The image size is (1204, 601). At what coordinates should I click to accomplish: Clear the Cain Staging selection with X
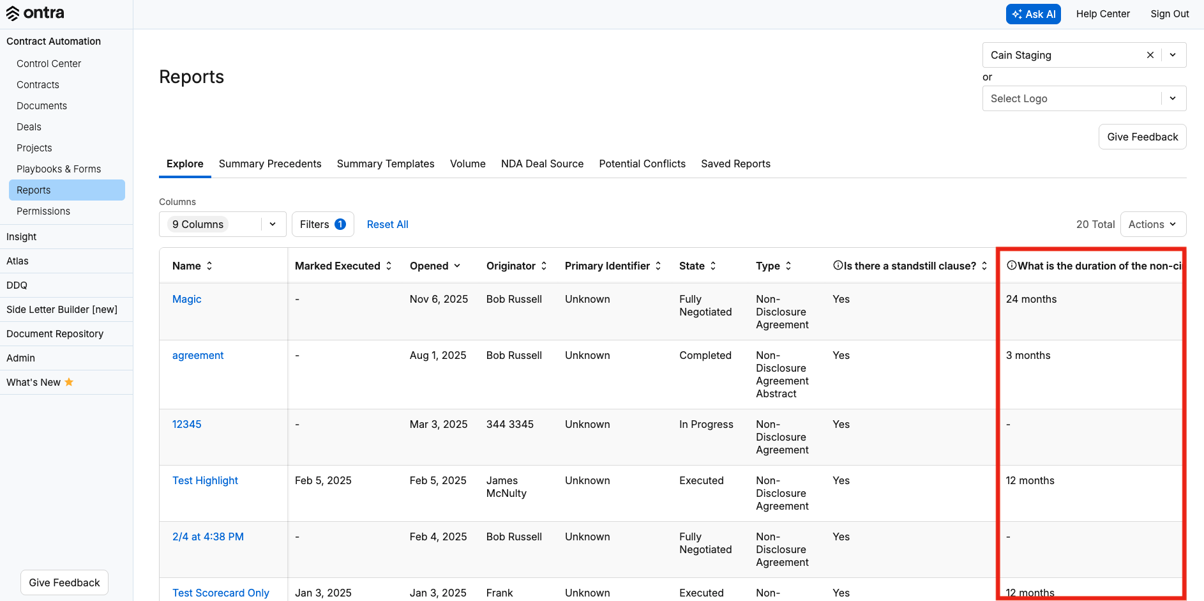(x=1150, y=55)
